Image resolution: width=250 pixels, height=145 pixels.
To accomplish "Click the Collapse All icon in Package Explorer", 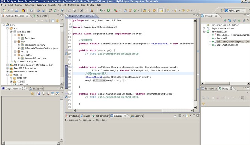I will click(53, 21).
